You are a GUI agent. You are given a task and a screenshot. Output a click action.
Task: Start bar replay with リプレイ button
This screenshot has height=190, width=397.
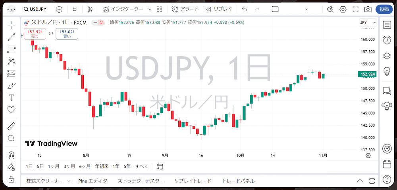coord(219,9)
